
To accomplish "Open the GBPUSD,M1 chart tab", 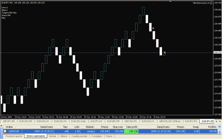I will coord(131,121).
